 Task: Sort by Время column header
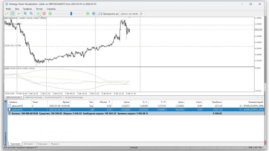pos(59,102)
